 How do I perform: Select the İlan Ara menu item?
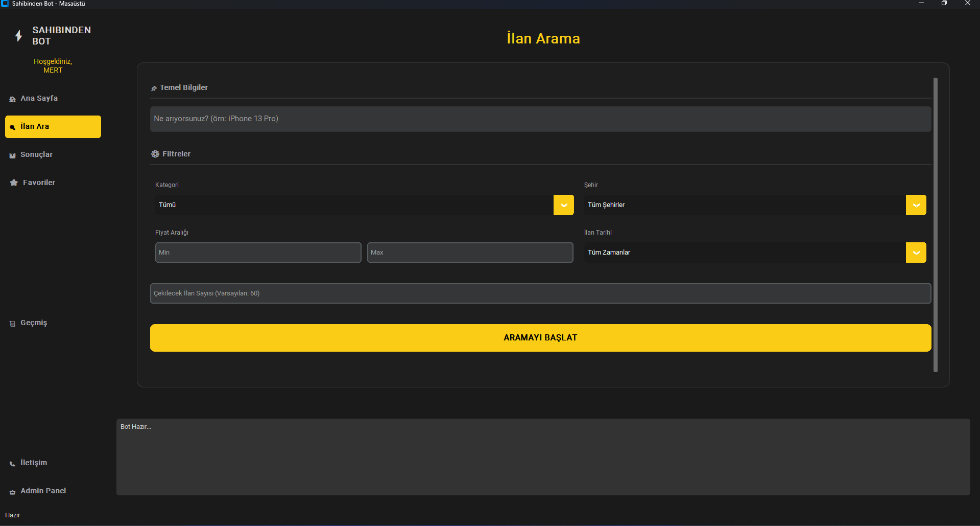53,127
